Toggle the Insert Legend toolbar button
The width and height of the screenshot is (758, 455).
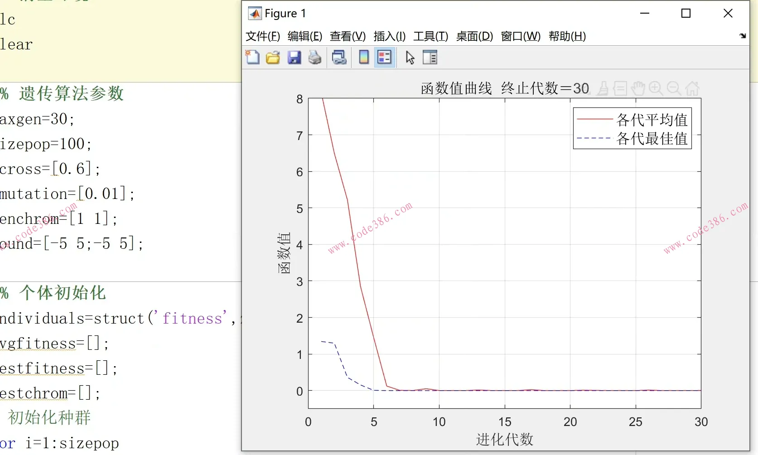click(385, 58)
